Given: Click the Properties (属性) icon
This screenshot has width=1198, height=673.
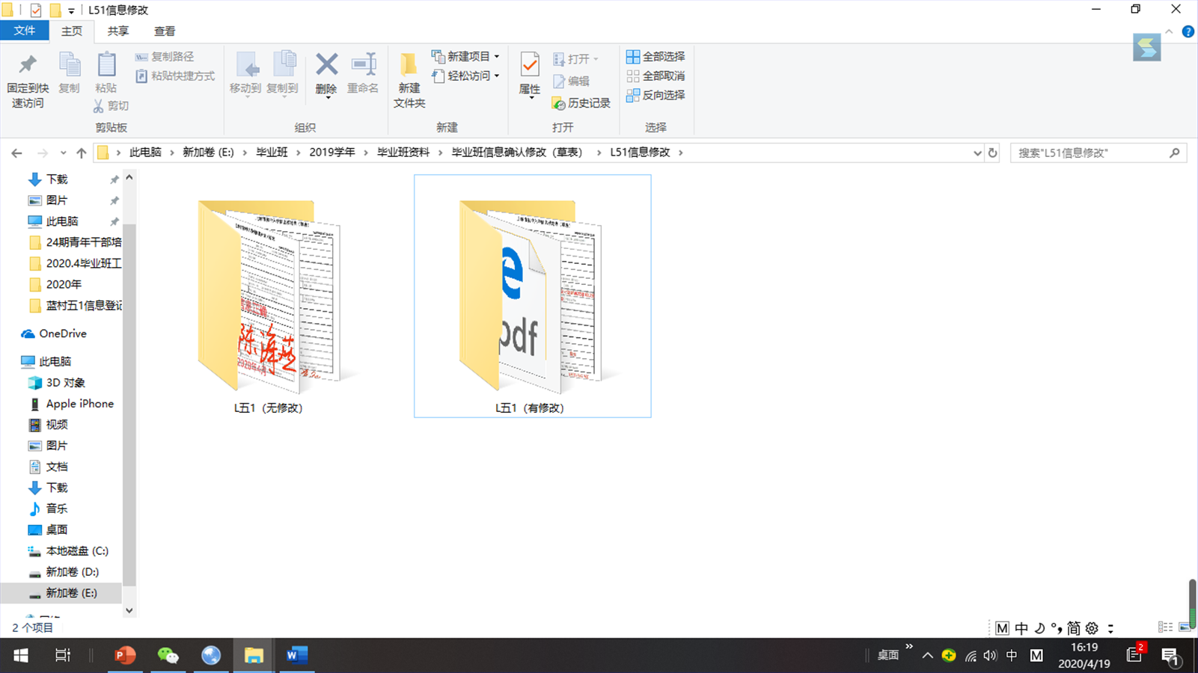Looking at the screenshot, I should (530, 73).
